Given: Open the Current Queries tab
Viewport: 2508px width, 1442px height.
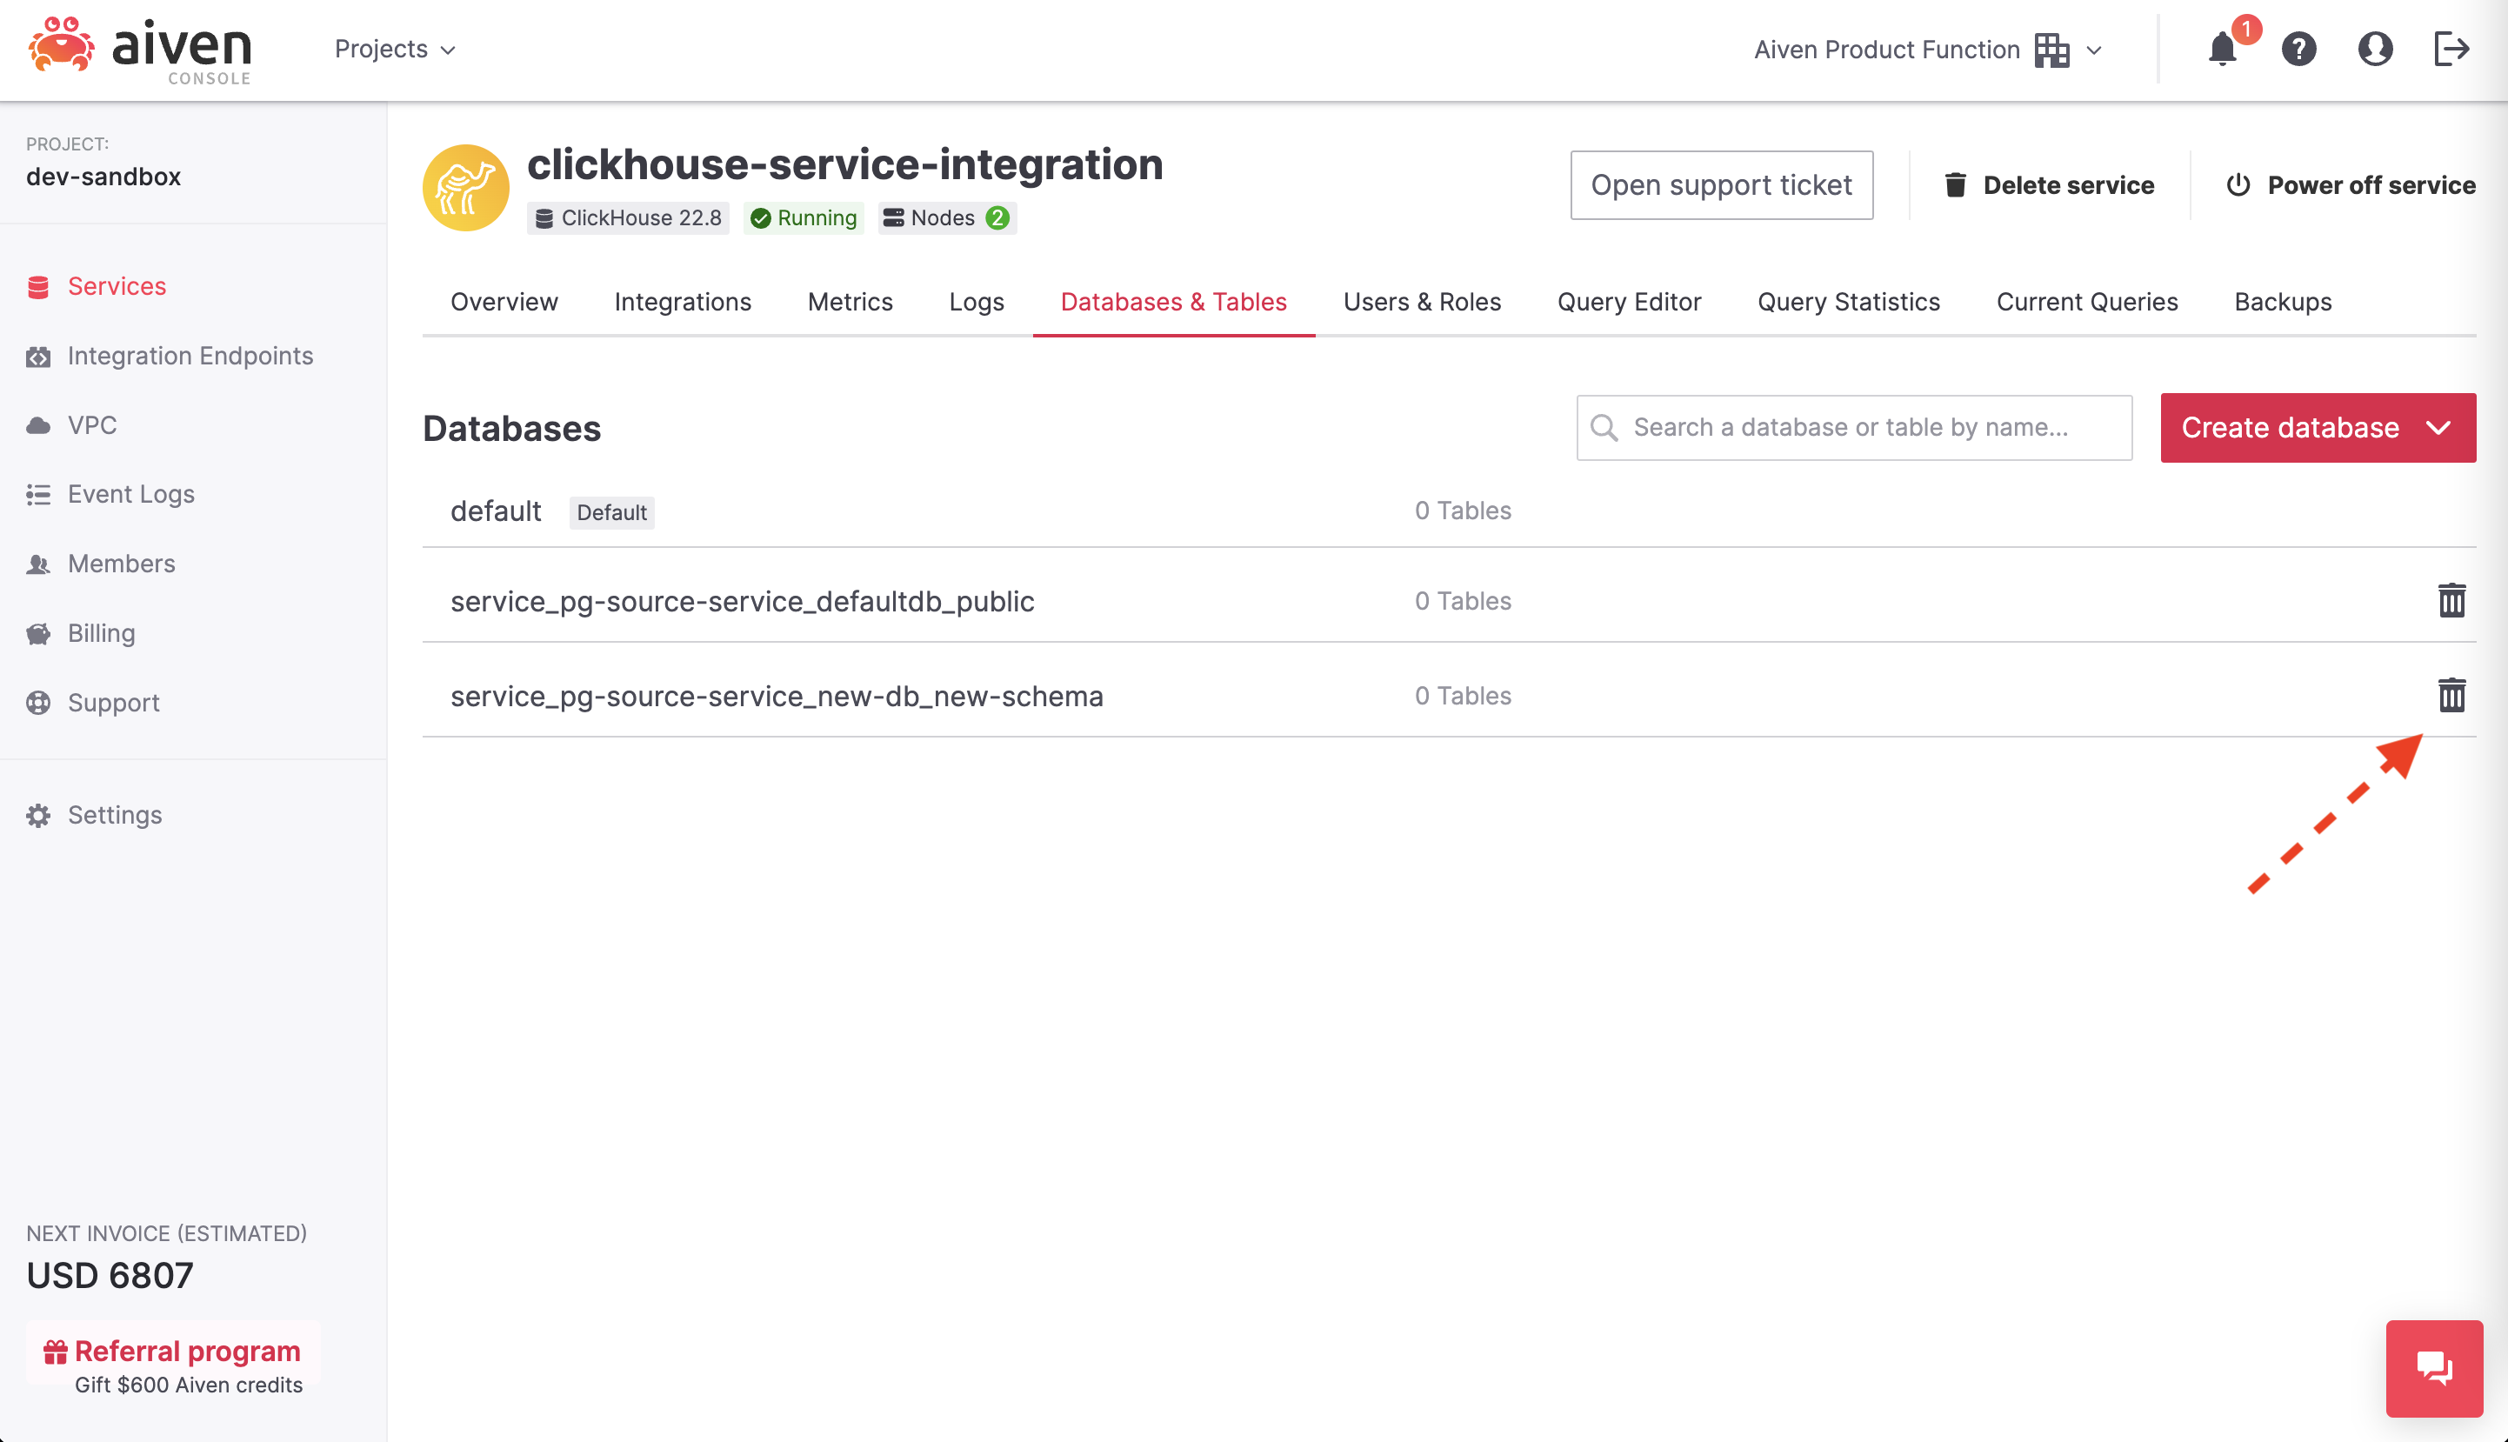Looking at the screenshot, I should [x=2086, y=301].
